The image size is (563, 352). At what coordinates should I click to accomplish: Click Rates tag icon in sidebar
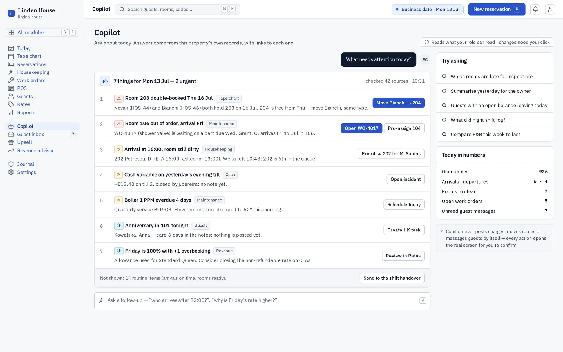pos(11,104)
